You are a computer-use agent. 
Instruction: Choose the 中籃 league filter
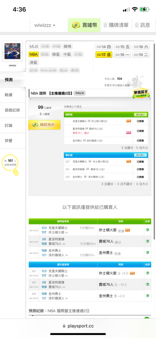67,54
